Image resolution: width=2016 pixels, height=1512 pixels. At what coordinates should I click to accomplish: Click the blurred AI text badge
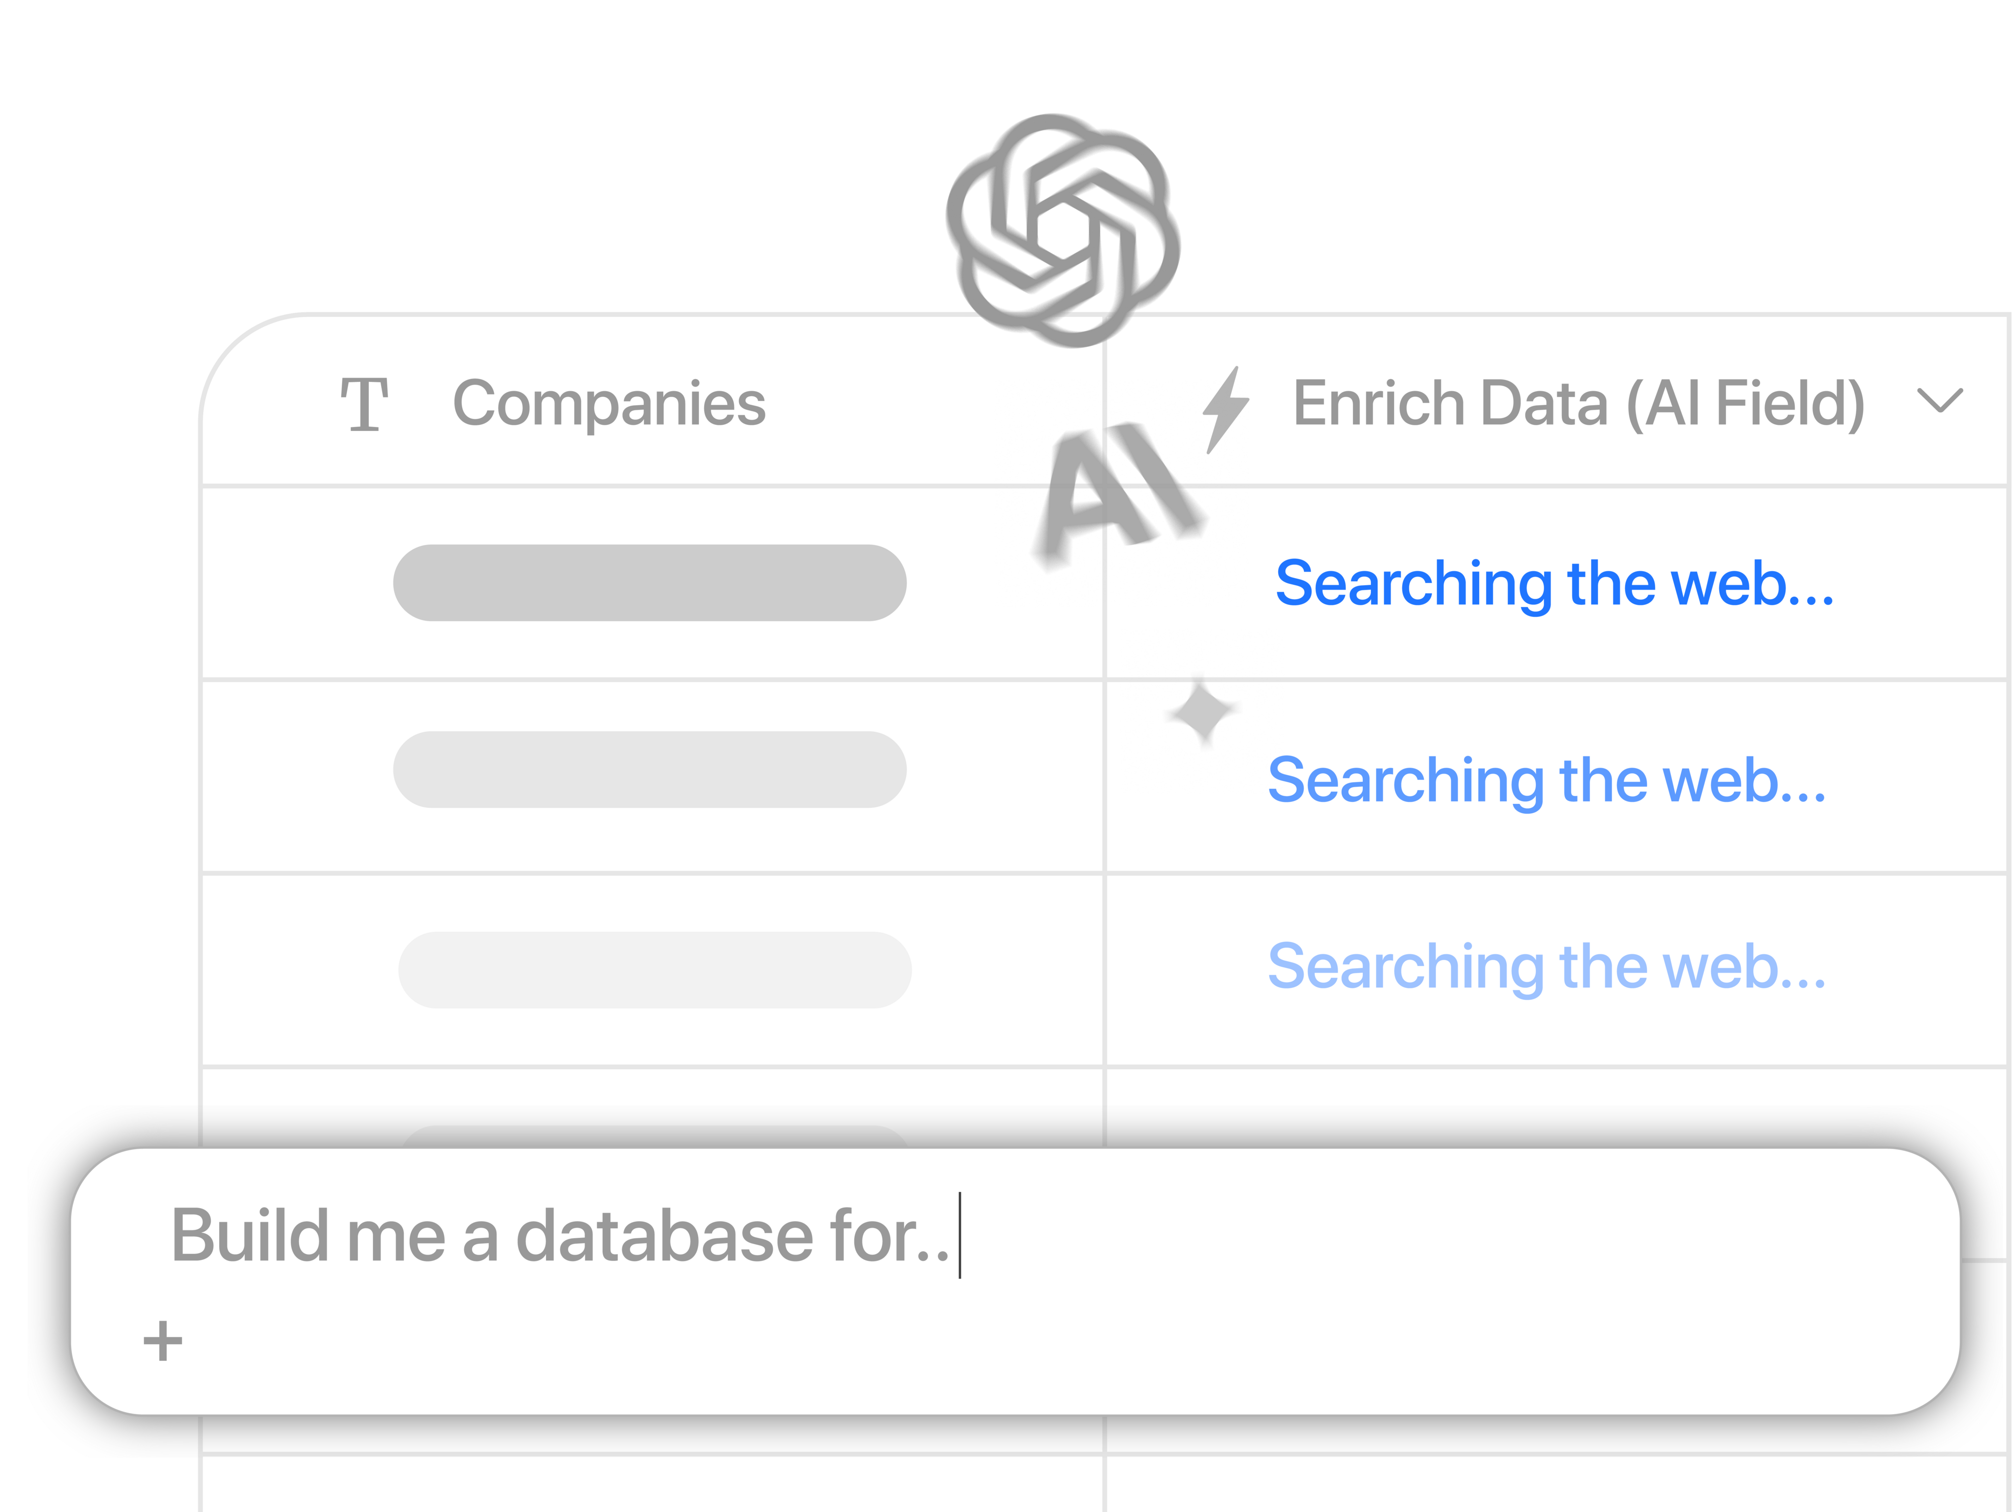pyautogui.click(x=1117, y=492)
